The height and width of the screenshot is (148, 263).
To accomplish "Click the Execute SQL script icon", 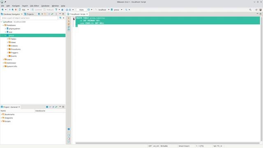I will [69, 24].
